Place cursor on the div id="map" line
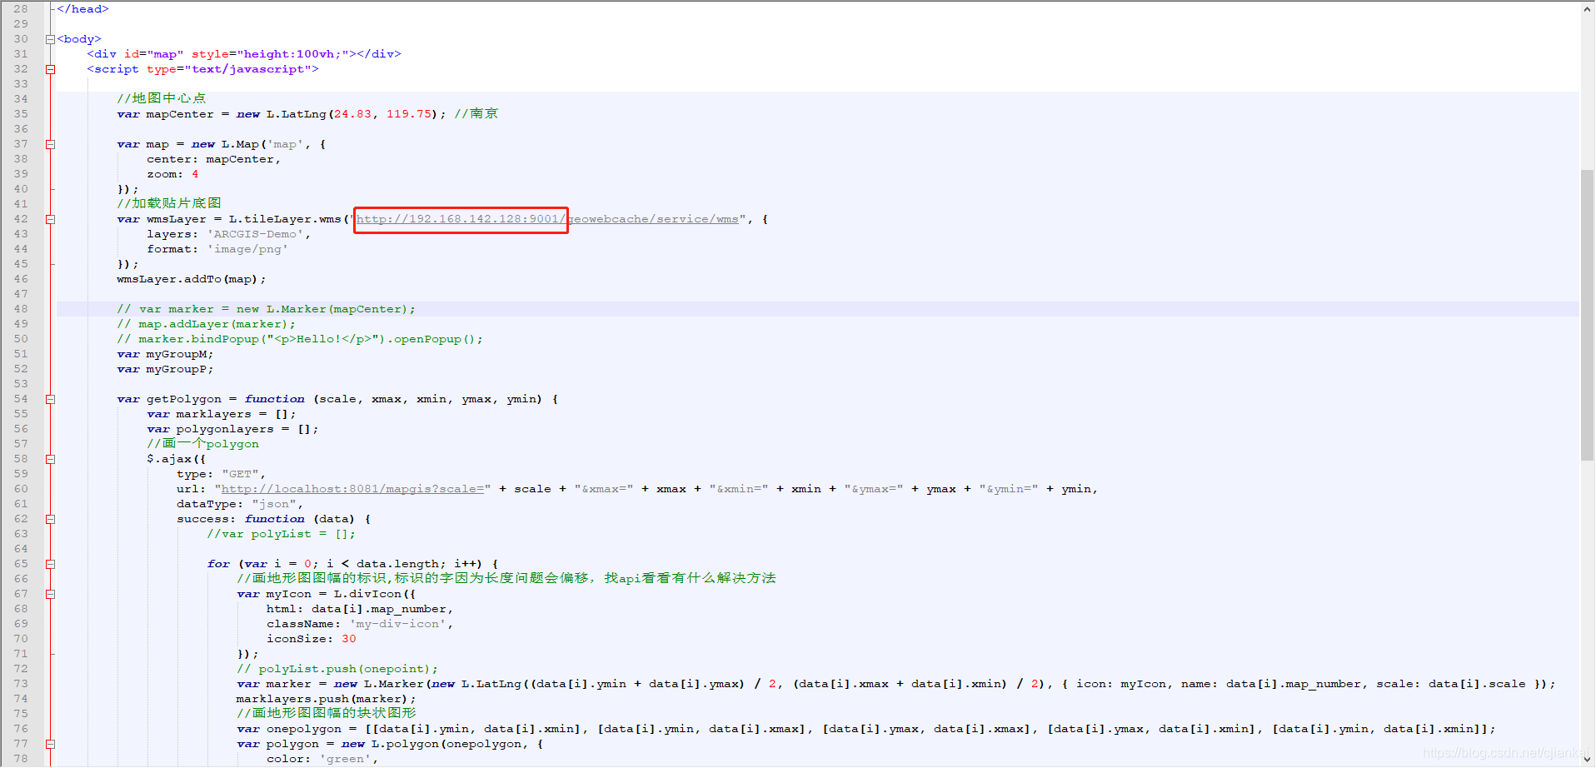Screen dimensions: 1596x768 (x=244, y=54)
